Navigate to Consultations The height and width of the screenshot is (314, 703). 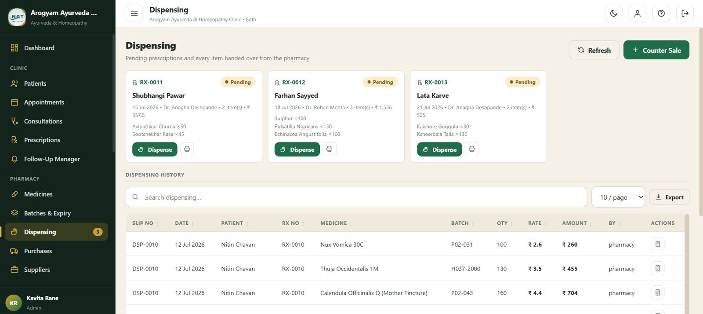(56, 121)
